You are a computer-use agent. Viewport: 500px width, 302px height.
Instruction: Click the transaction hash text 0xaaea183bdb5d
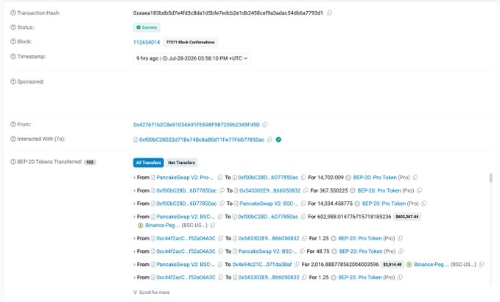click(x=228, y=13)
